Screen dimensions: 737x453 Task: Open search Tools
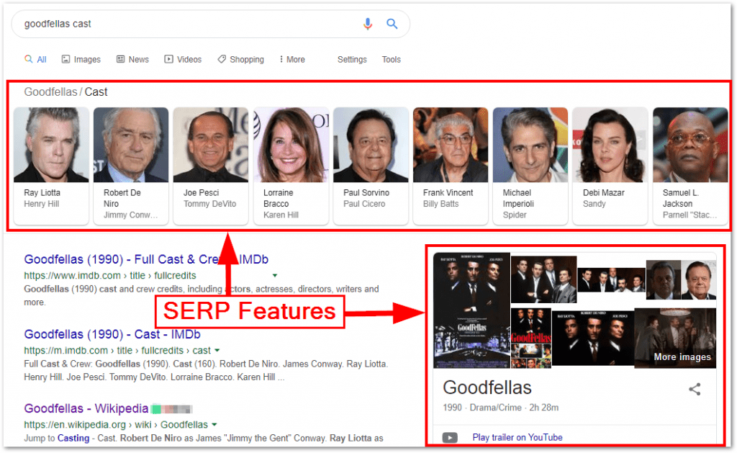391,60
